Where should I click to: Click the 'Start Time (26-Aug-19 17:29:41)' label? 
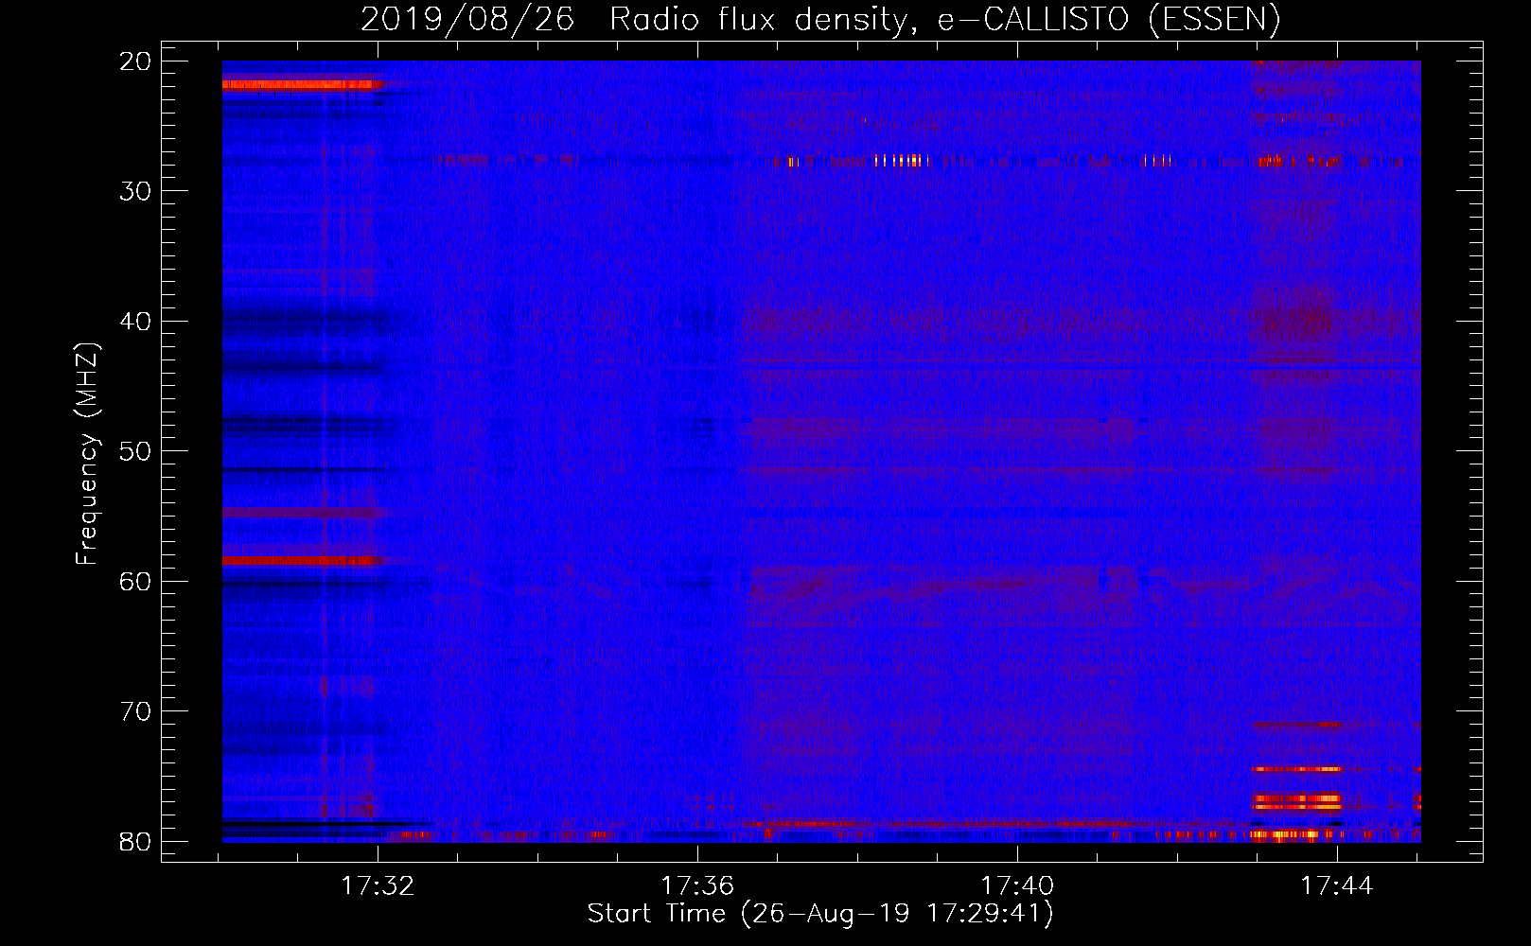click(x=820, y=914)
